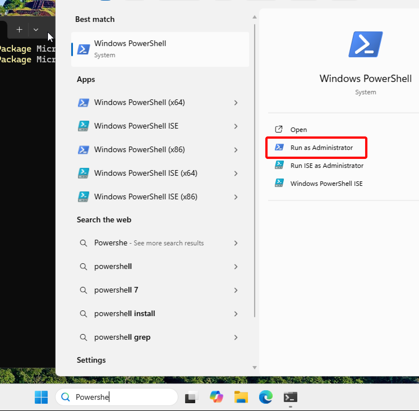Click Run as Administrator
This screenshot has height=411, width=419.
pos(316,147)
